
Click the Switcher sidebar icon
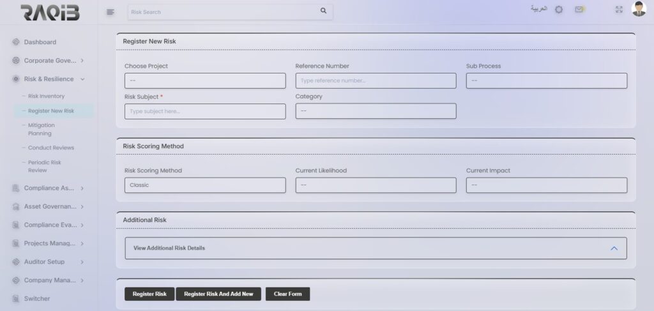[15, 299]
